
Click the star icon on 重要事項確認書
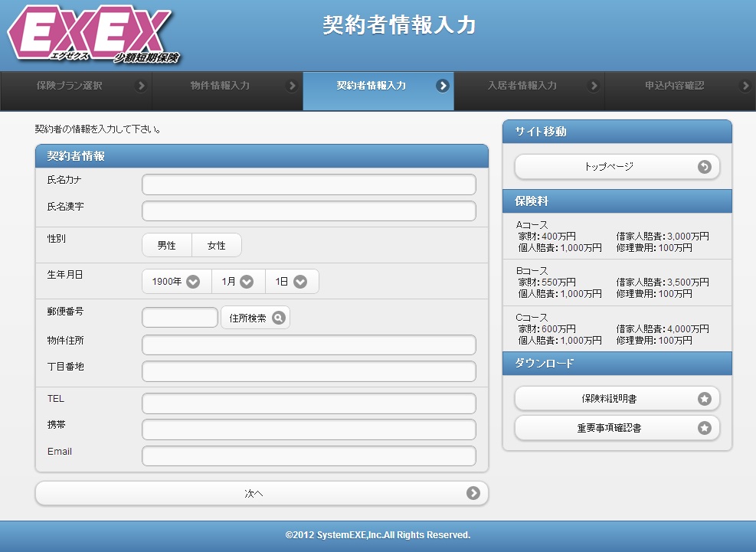pyautogui.click(x=705, y=428)
